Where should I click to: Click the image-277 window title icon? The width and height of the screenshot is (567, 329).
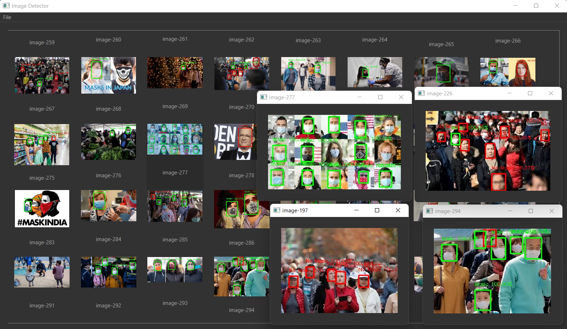pyautogui.click(x=264, y=97)
